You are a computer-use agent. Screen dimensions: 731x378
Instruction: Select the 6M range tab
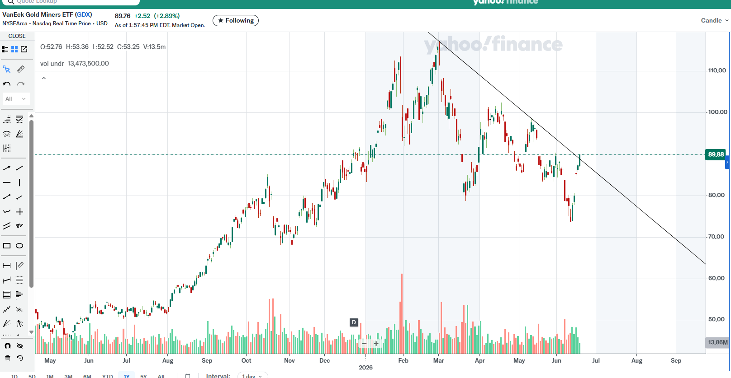click(87, 376)
